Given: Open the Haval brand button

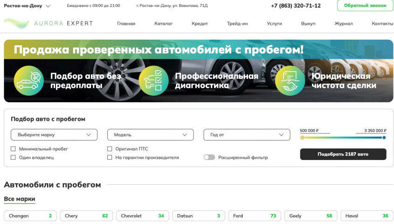Looking at the screenshot, I should 367,216.
